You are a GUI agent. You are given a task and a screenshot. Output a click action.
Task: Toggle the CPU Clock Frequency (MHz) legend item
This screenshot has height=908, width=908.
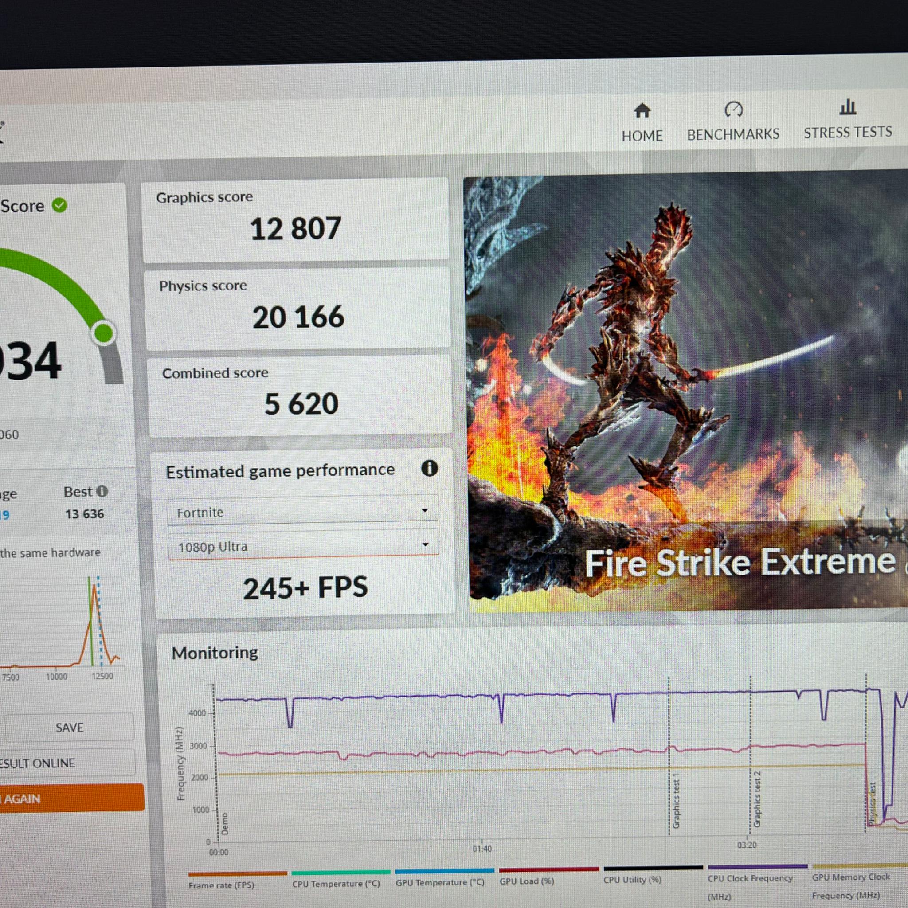757,882
